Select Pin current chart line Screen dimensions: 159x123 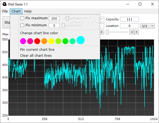37,49
